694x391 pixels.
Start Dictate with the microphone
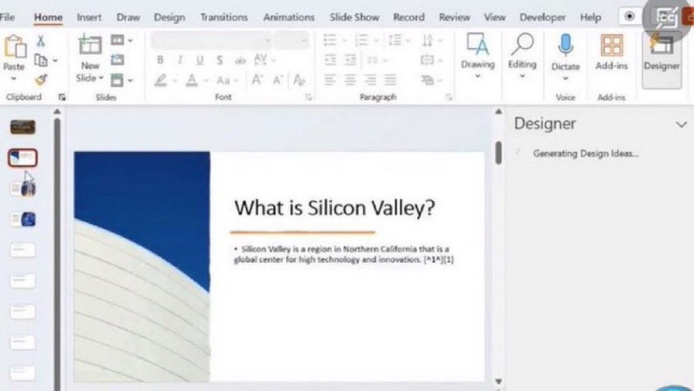coord(565,45)
